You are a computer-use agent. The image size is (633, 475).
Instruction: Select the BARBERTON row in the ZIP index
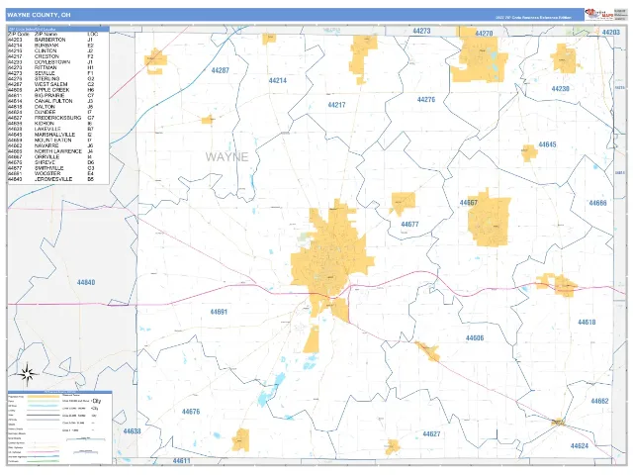pos(50,40)
